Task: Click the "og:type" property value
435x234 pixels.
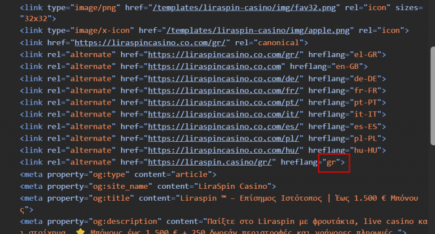Action: pyautogui.click(x=109, y=175)
